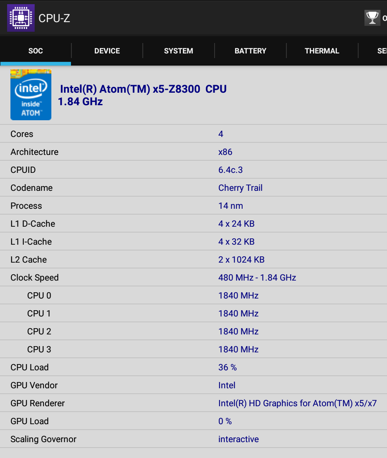Click the GPU Load value 0 %
This screenshot has width=387, height=458.
(225, 421)
